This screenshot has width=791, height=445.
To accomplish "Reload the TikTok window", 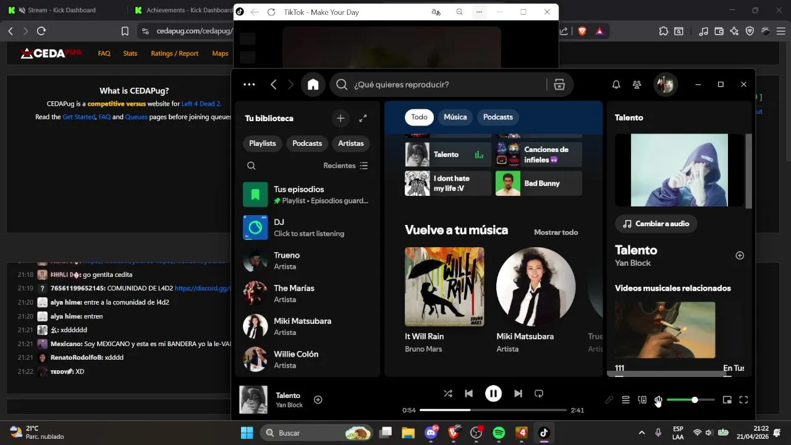I will [271, 12].
